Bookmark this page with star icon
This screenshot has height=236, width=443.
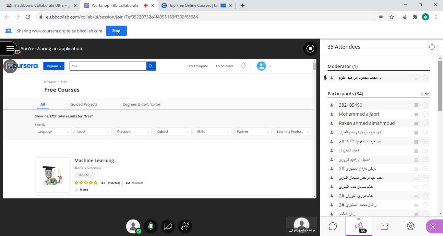392,17
